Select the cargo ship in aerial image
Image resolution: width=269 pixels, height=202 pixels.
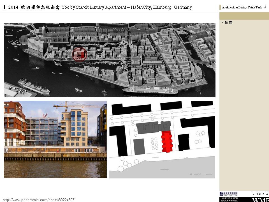pos(33,86)
